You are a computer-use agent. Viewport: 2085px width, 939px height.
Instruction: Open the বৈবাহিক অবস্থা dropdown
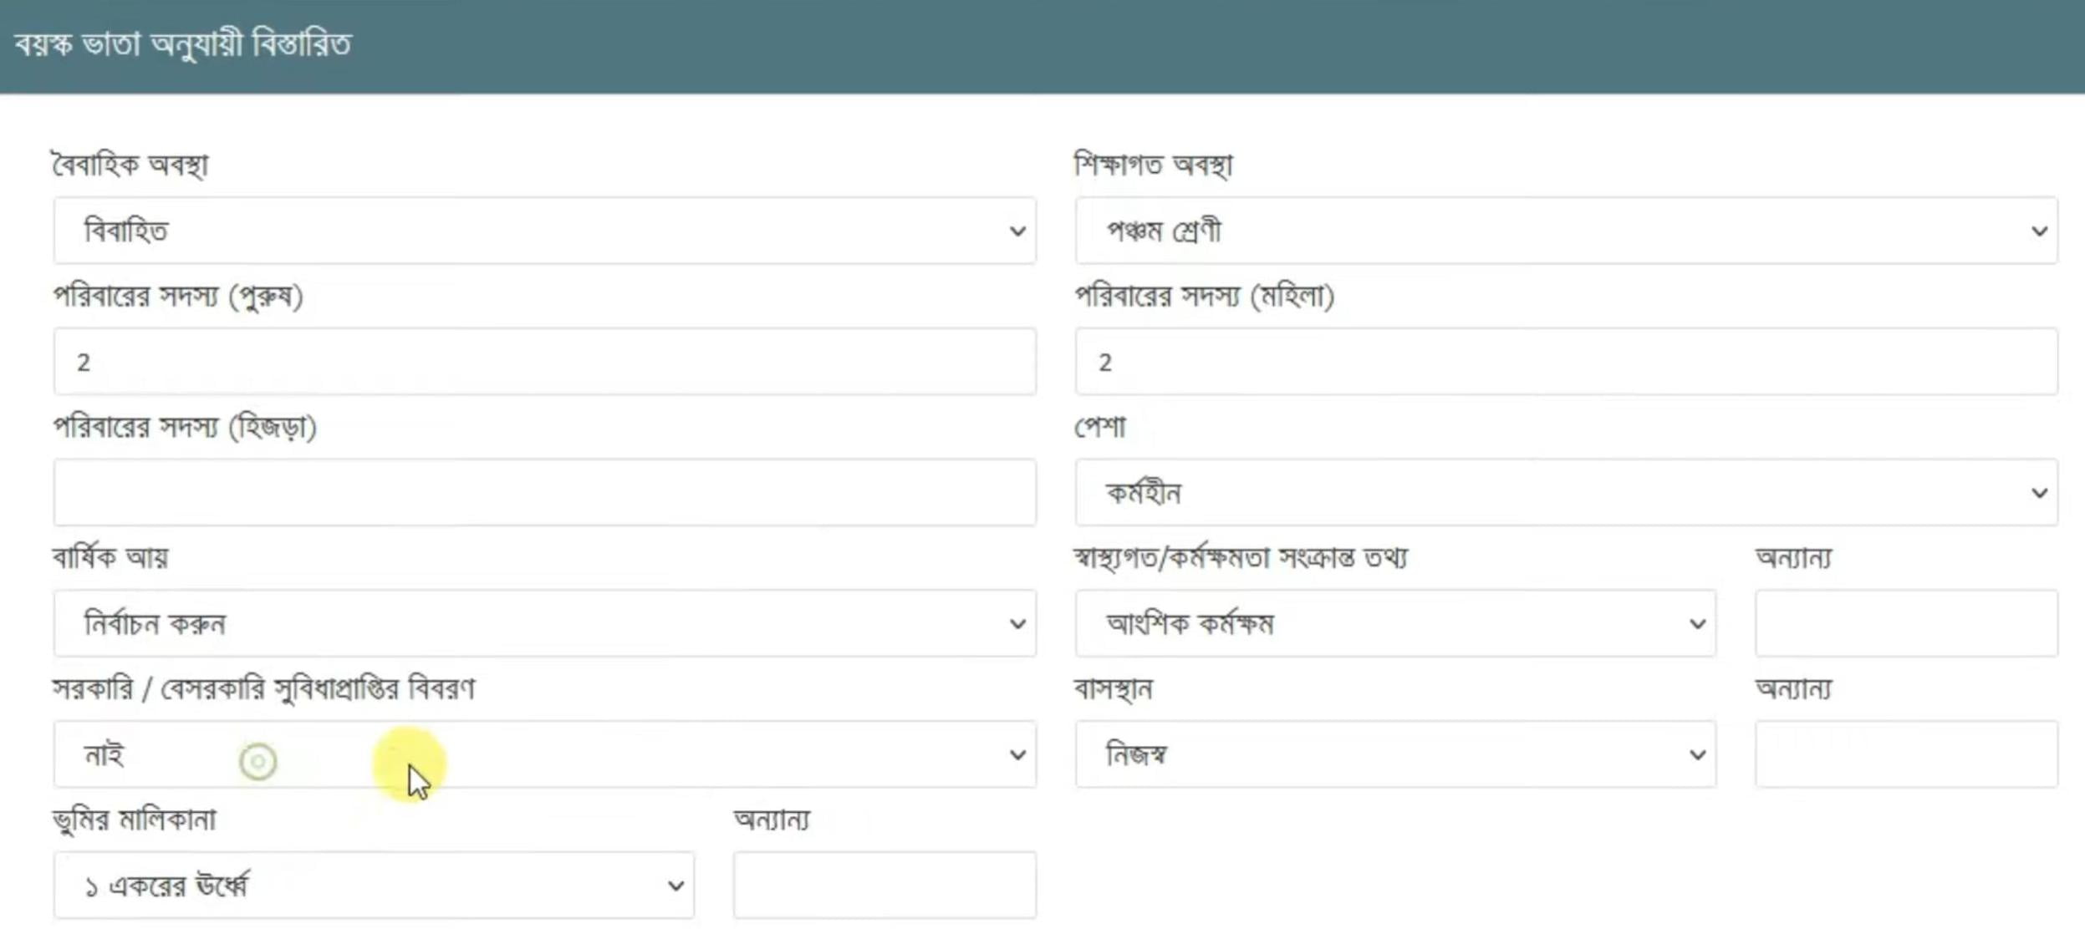[x=543, y=231]
